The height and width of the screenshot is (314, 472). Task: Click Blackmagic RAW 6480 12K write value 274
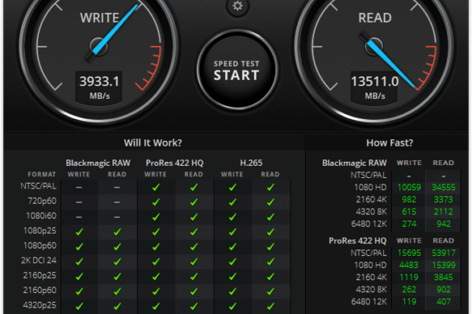(409, 224)
